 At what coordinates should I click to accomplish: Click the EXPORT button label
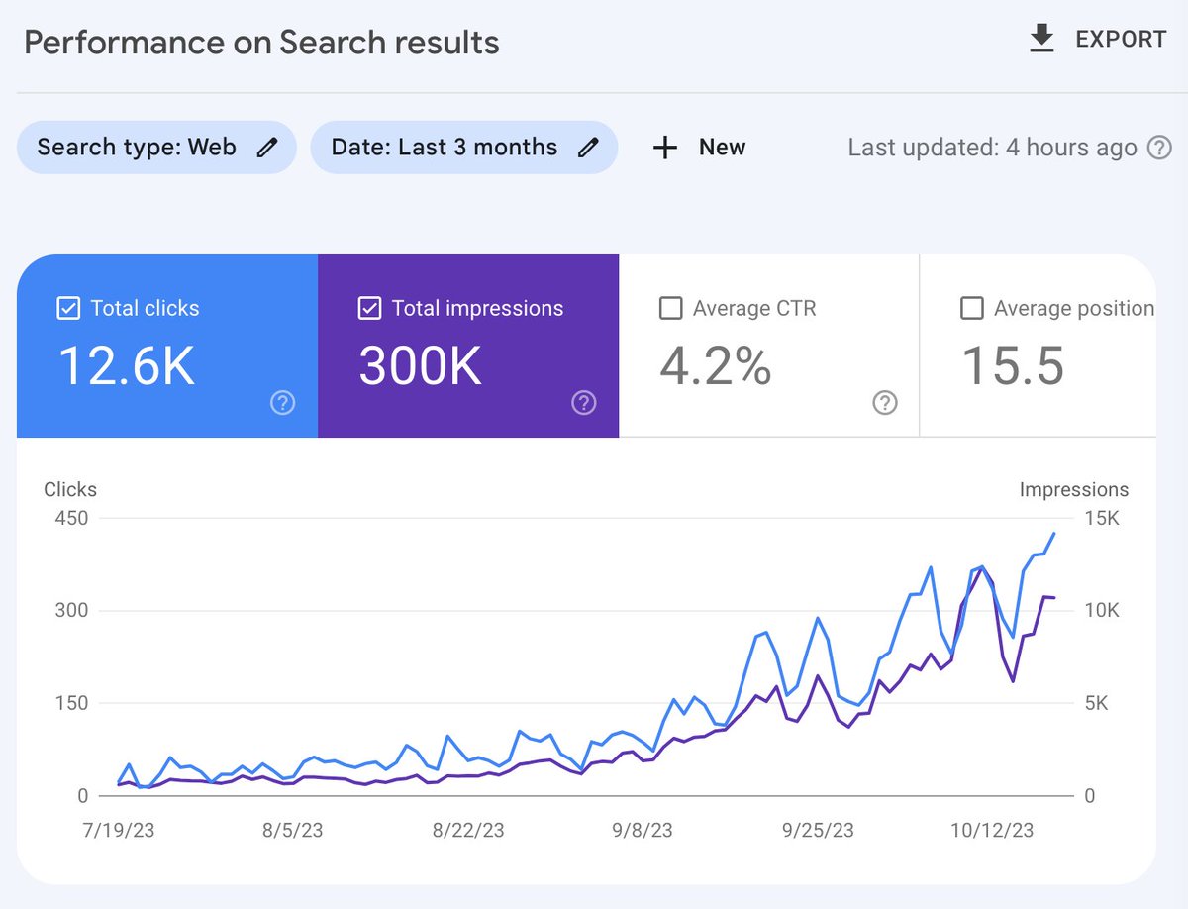(1121, 40)
